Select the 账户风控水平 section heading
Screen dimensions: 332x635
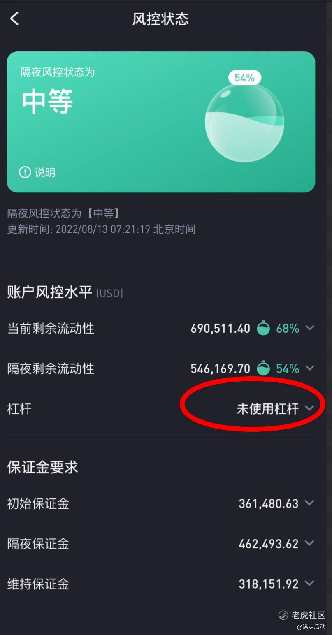coord(49,292)
